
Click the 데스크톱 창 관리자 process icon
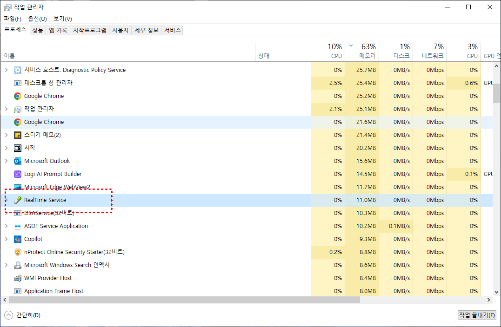pyautogui.click(x=18, y=83)
